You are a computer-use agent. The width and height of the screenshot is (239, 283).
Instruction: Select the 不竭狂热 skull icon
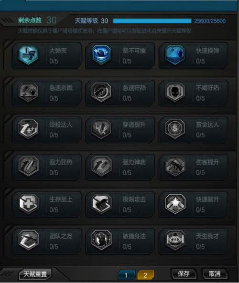tap(175, 92)
